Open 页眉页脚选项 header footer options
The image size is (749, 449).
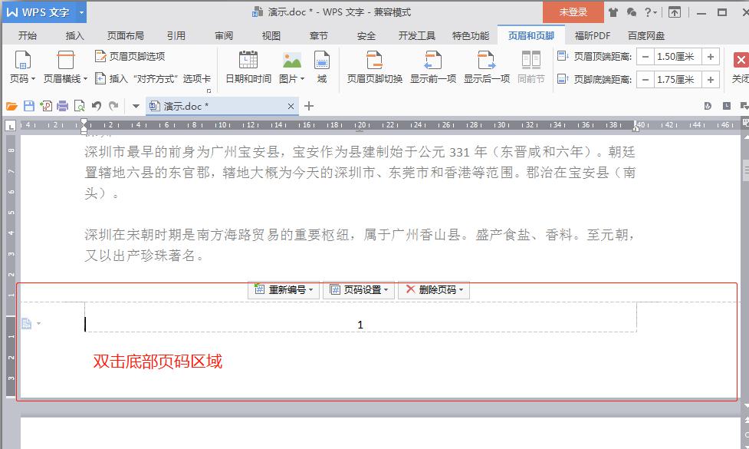click(130, 56)
